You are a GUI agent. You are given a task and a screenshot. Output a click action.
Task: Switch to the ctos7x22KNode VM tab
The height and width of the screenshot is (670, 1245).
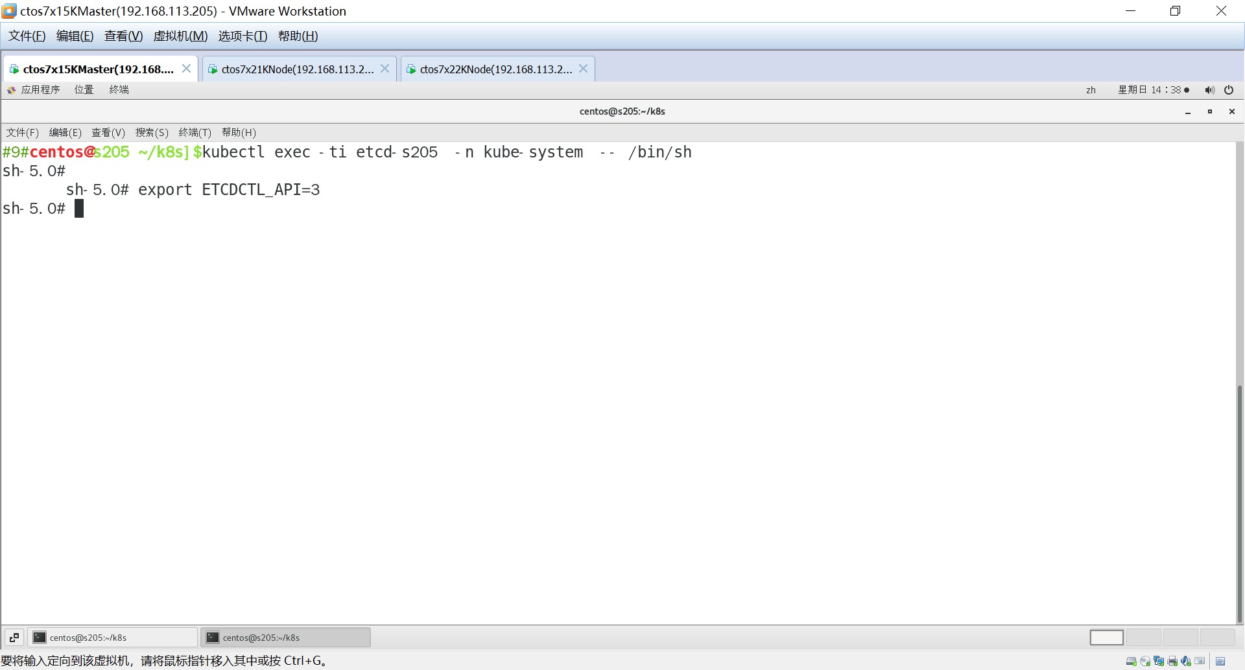coord(498,69)
